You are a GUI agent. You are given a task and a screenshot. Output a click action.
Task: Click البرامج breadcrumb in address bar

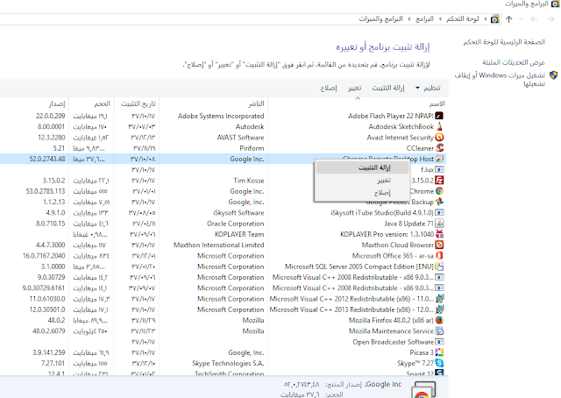click(424, 19)
